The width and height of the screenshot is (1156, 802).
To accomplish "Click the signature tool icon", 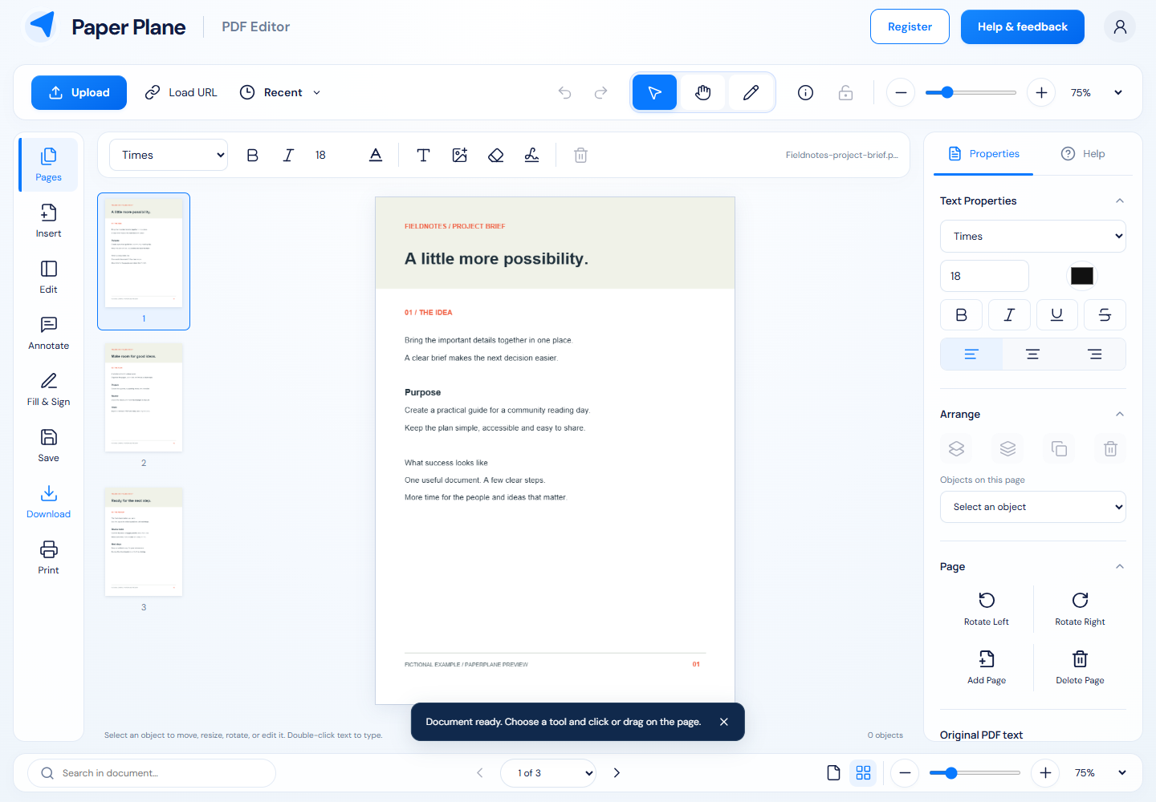I will pyautogui.click(x=531, y=155).
